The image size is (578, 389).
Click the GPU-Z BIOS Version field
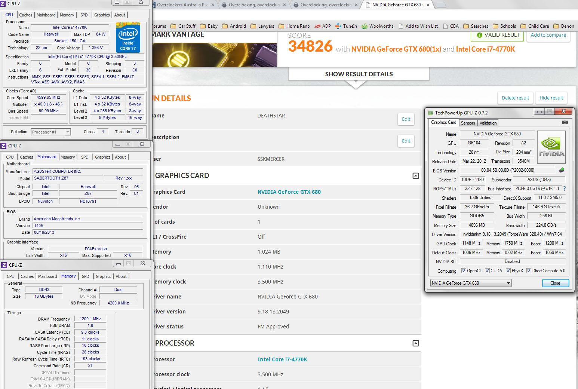[x=507, y=170]
